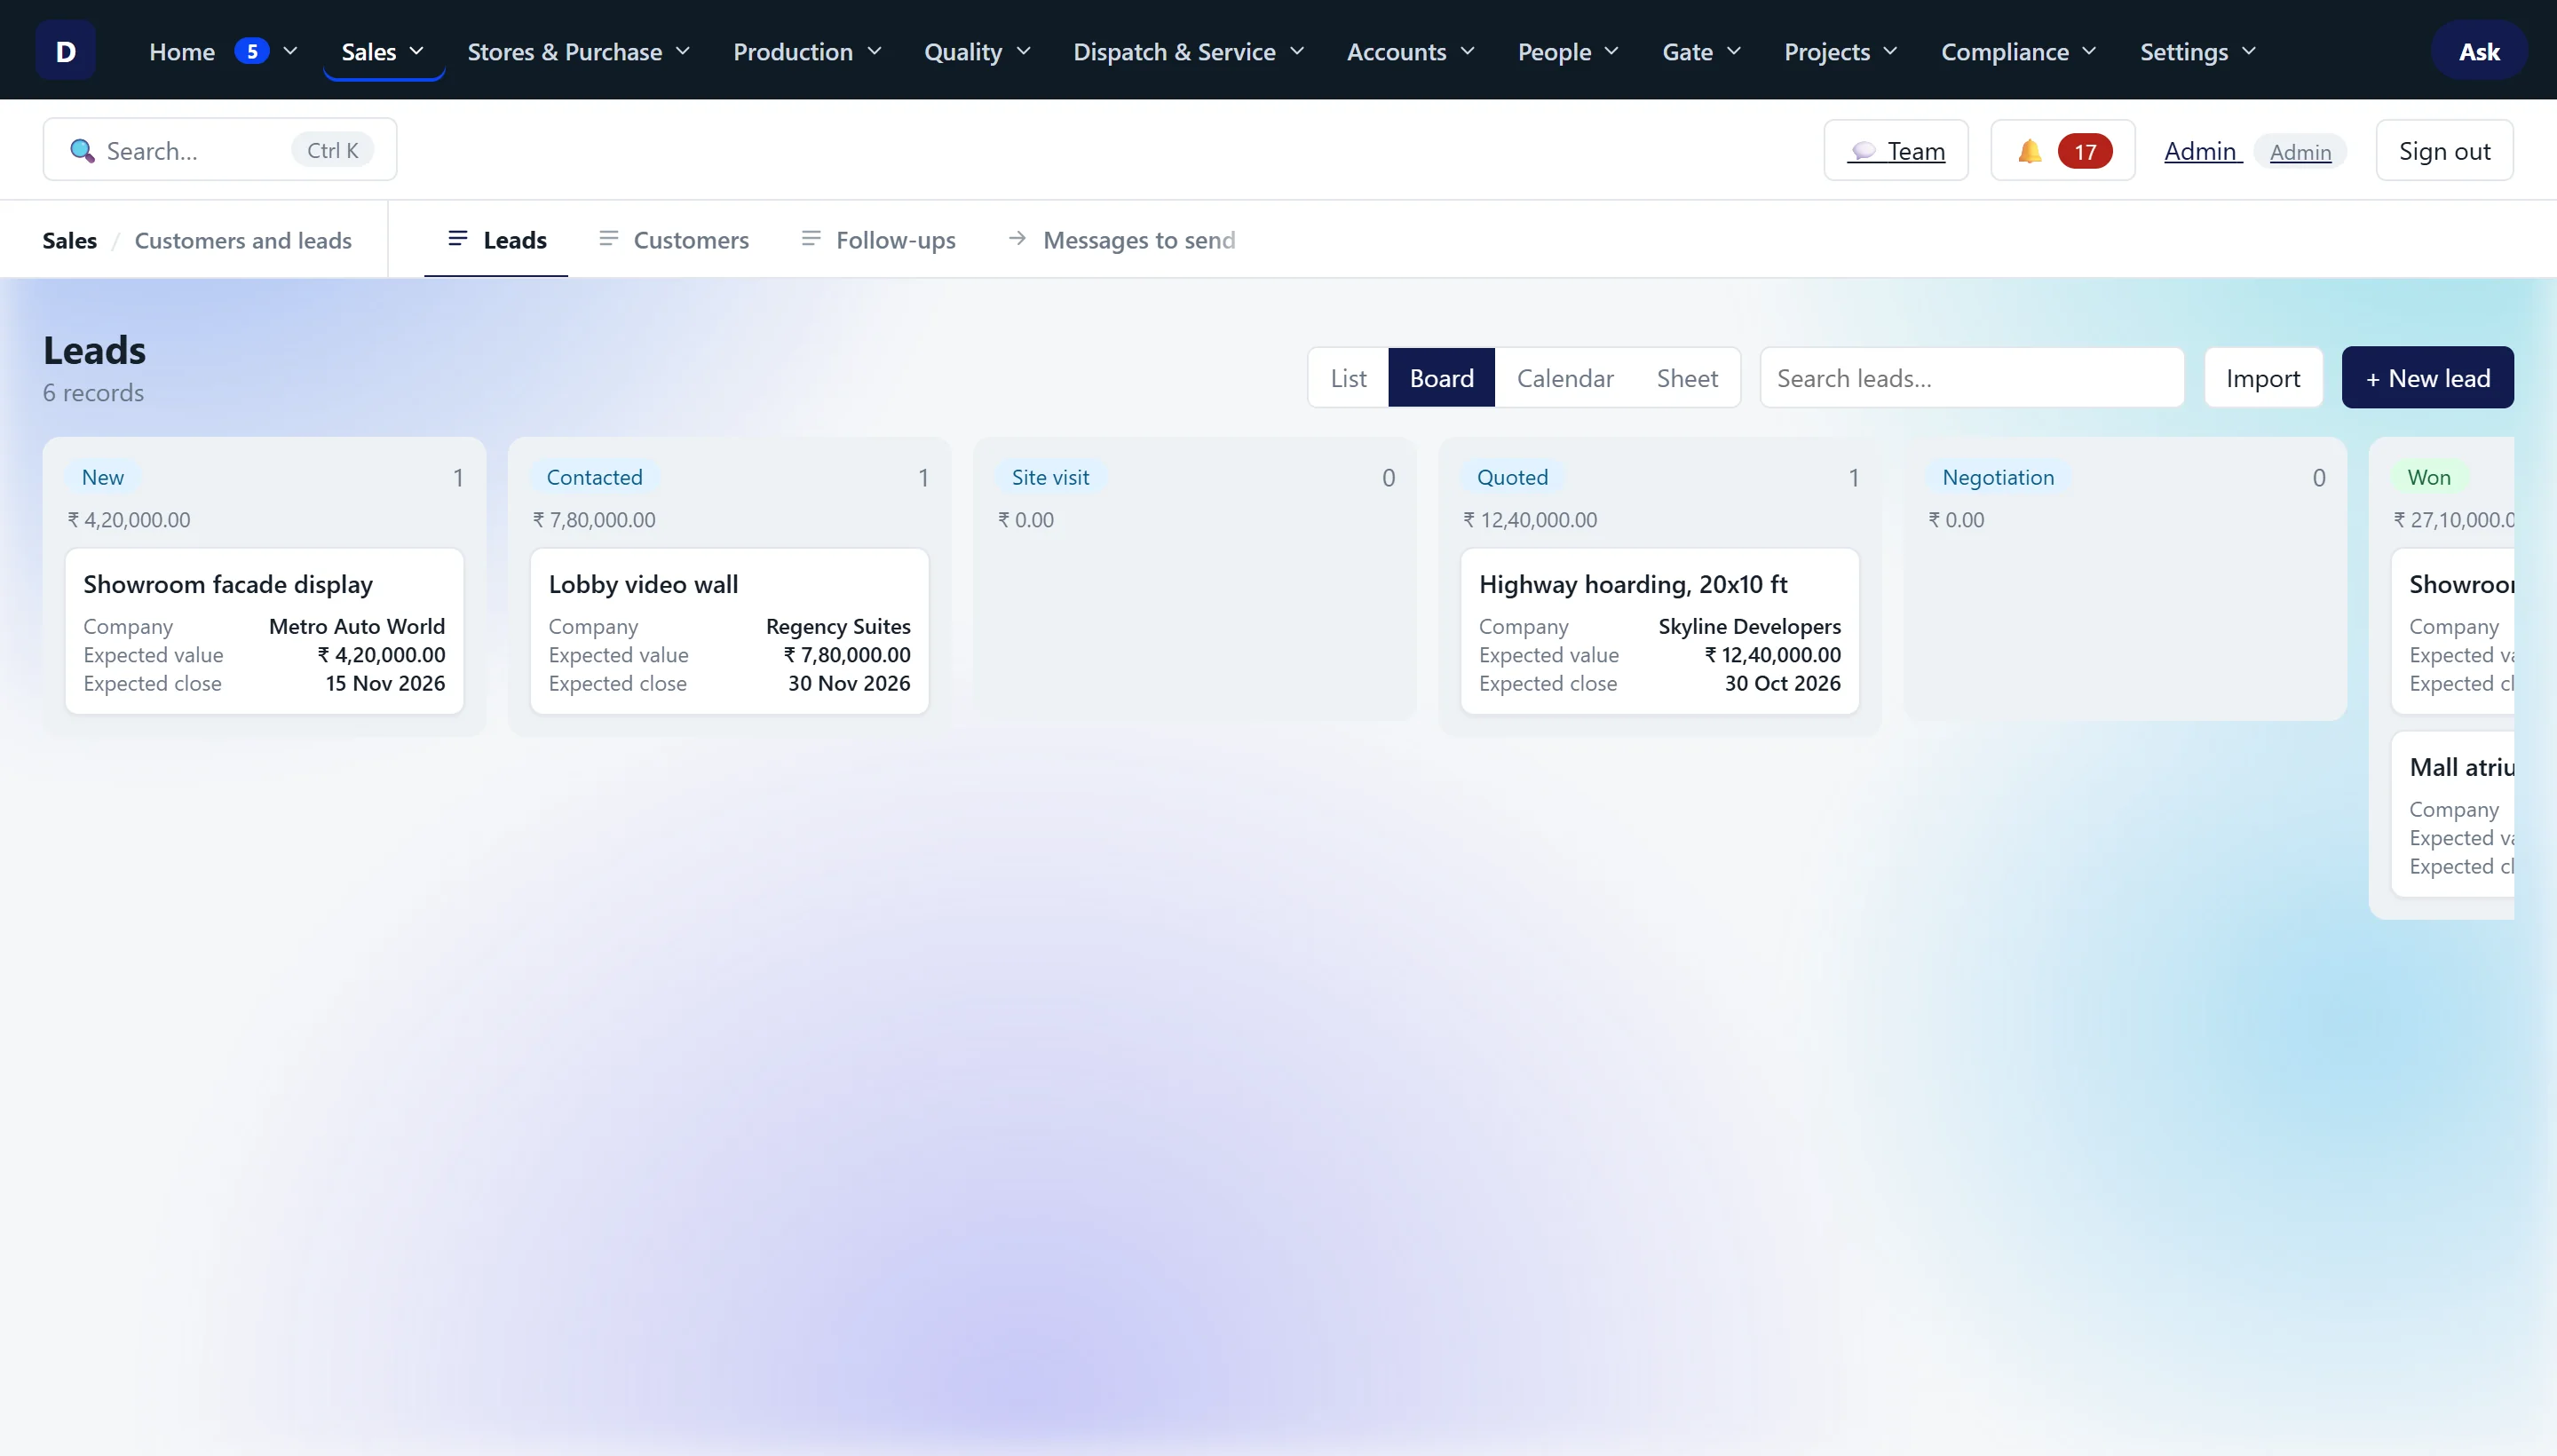Open the Showroom facade display card
The height and width of the screenshot is (1456, 2557).
pos(264,631)
